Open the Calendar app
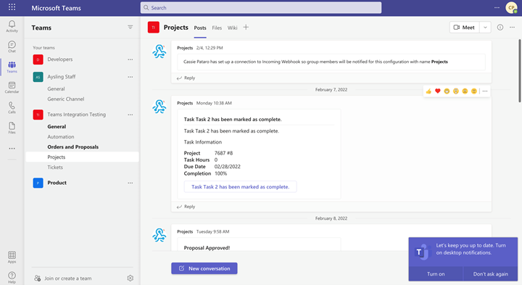The image size is (522, 285). 12,87
